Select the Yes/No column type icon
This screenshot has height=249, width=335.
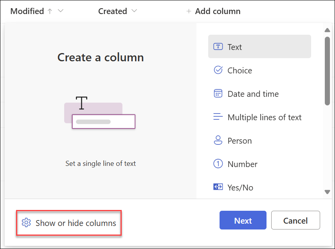click(218, 187)
